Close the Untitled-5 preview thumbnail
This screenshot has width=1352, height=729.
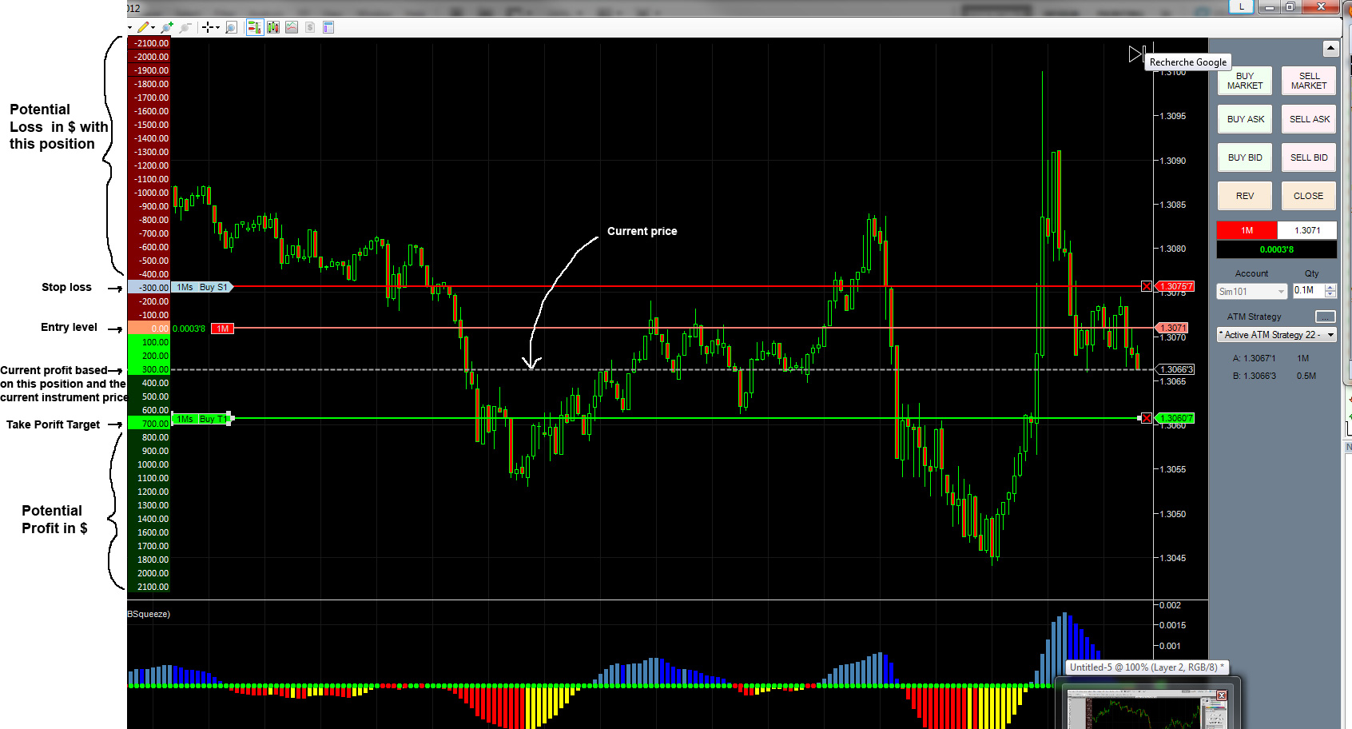point(1221,695)
